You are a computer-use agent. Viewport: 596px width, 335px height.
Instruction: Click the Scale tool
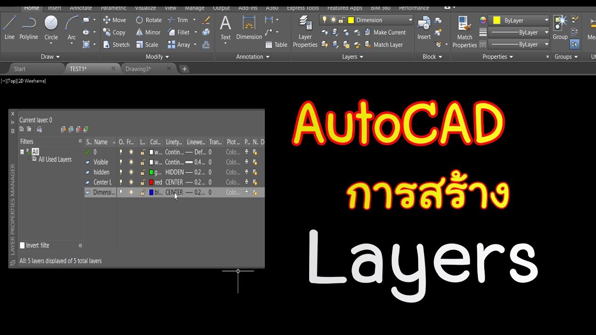click(x=147, y=45)
